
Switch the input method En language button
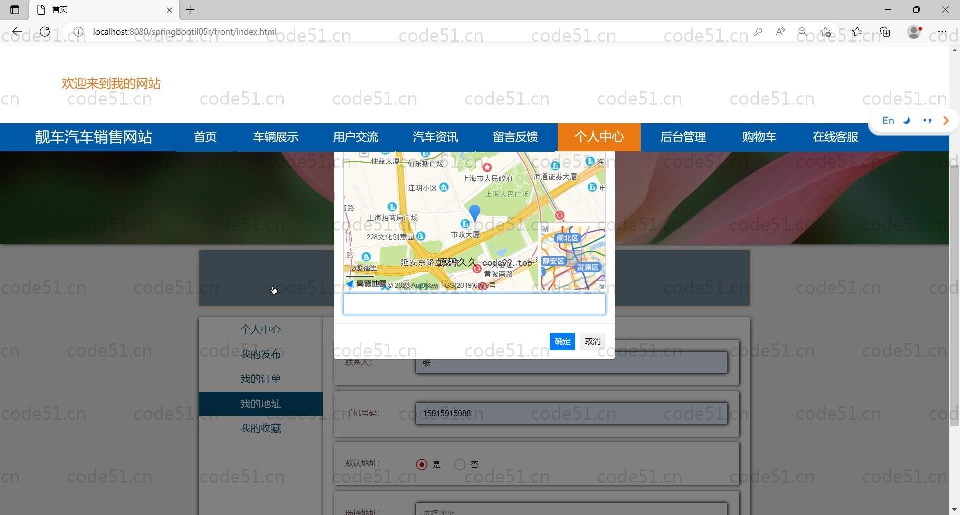[x=888, y=120]
